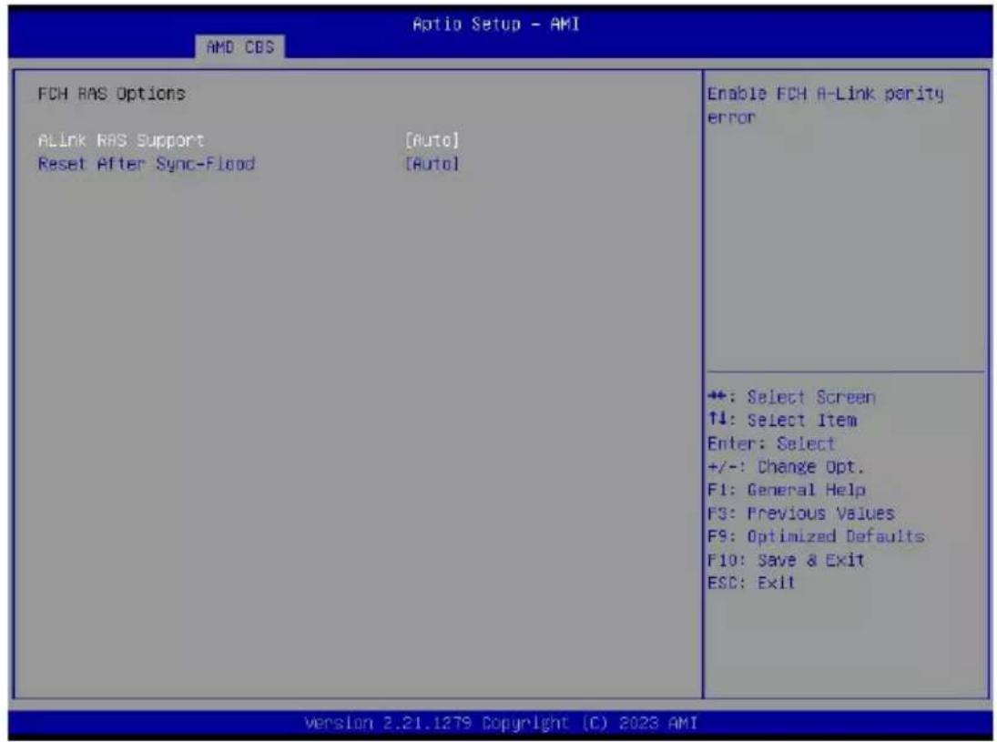Click the FCH RAS Options heading

[112, 94]
